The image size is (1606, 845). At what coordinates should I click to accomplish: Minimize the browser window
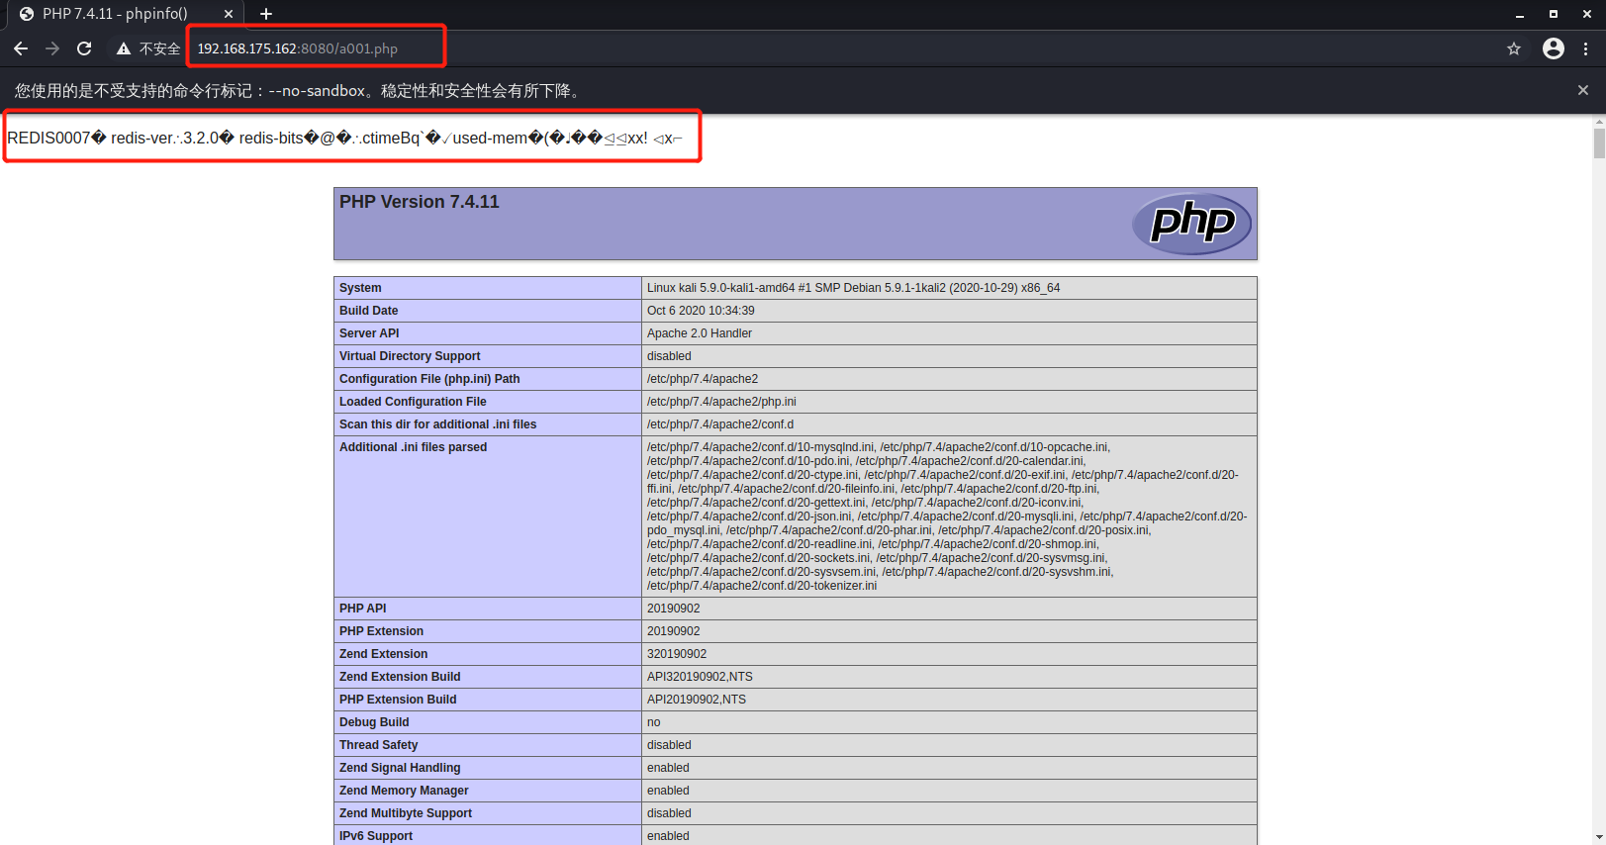[x=1519, y=14]
